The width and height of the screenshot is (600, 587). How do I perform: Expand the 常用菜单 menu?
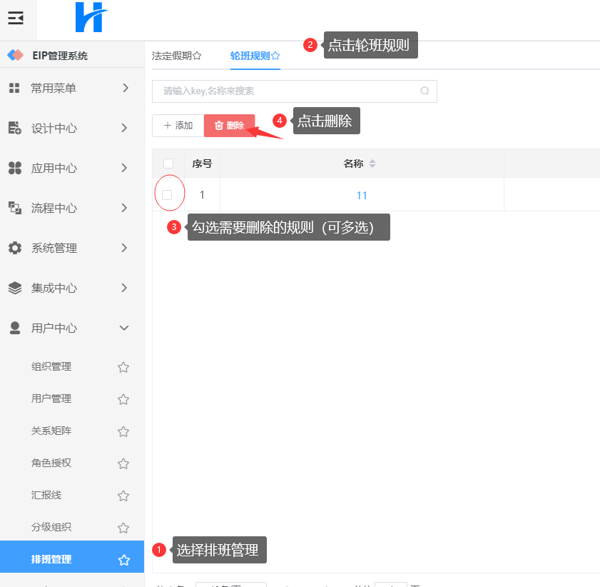coord(71,88)
